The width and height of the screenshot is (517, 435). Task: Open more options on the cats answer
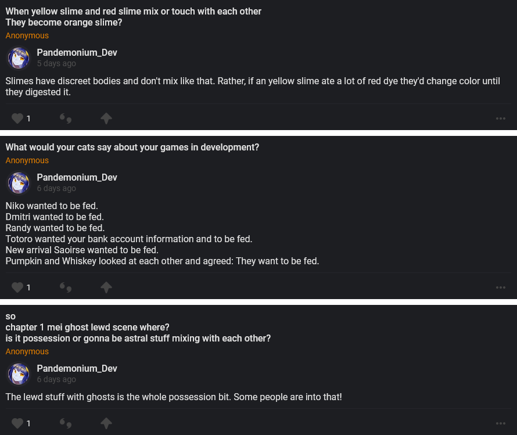[501, 287]
